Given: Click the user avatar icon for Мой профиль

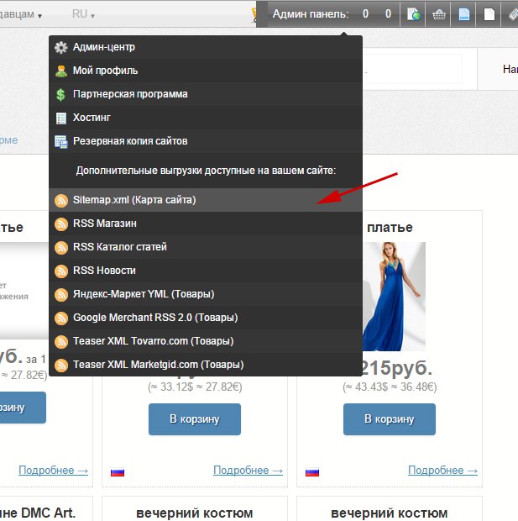Looking at the screenshot, I should 60,71.
